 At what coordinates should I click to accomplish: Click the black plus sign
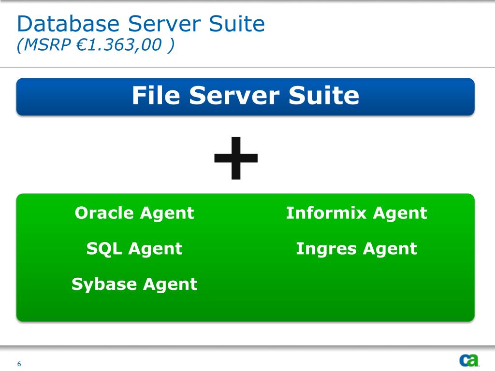click(x=236, y=158)
